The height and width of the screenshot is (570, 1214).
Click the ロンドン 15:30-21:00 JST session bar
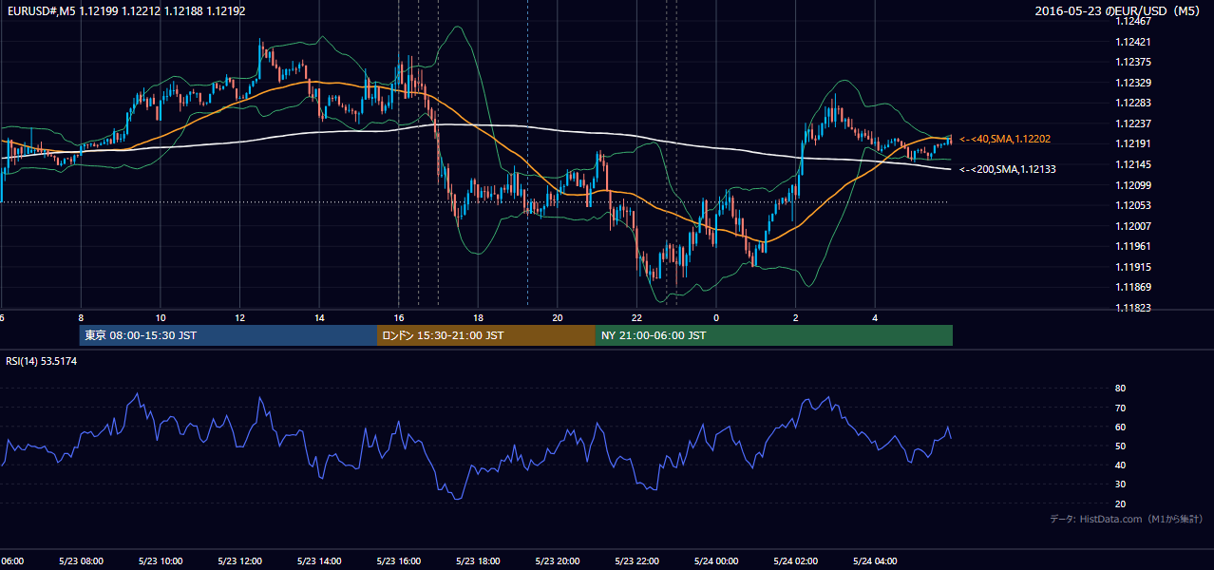tap(486, 335)
